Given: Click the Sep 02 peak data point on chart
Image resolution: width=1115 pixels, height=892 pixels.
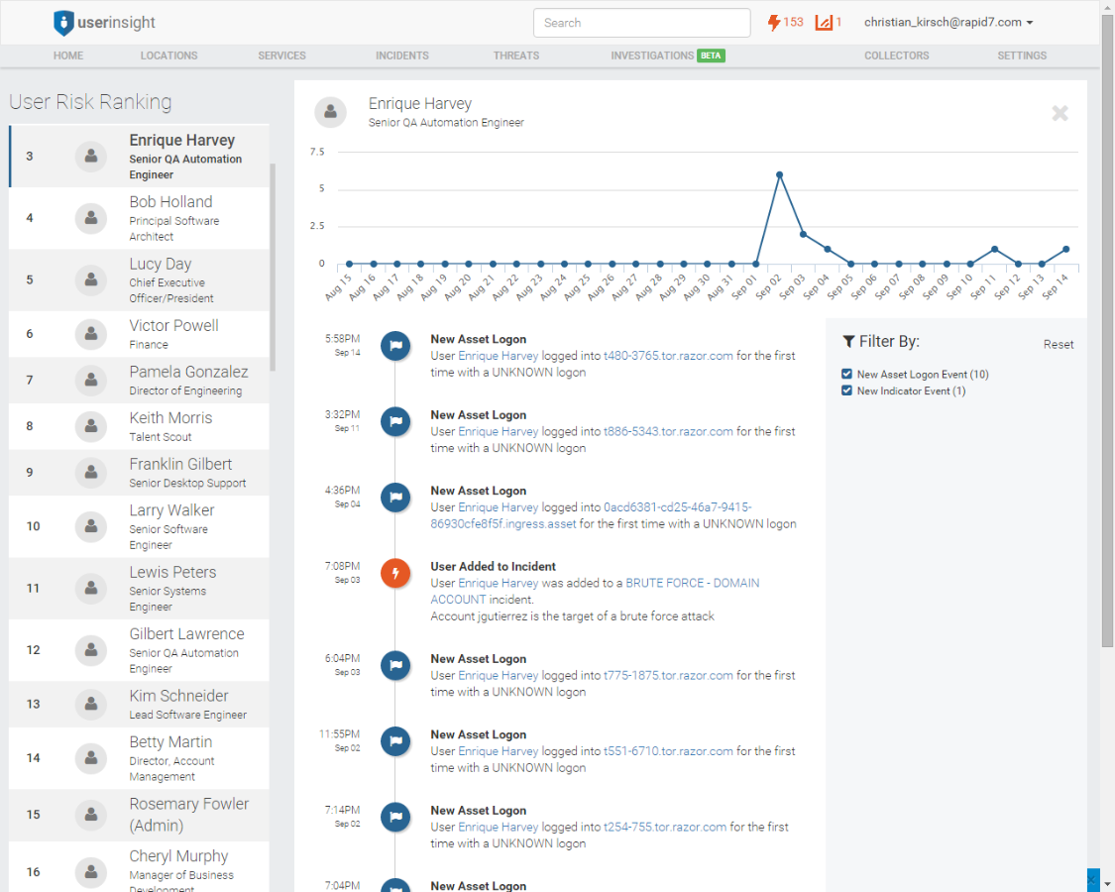Looking at the screenshot, I should point(779,174).
